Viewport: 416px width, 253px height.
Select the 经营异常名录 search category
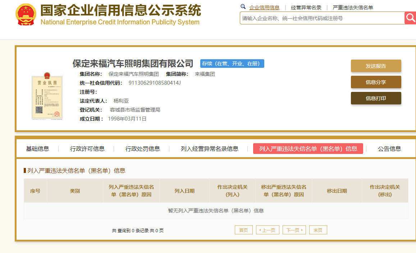pyautogui.click(x=306, y=8)
